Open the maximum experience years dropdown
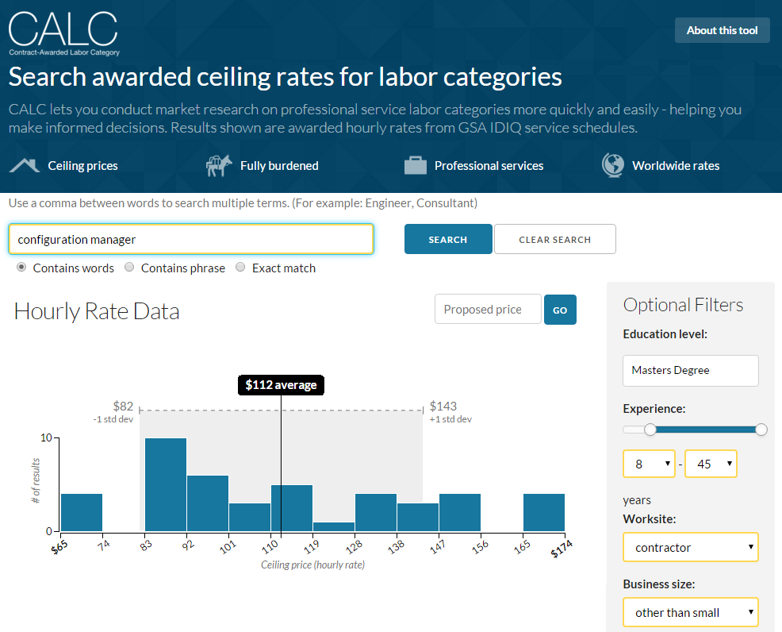 click(x=711, y=464)
